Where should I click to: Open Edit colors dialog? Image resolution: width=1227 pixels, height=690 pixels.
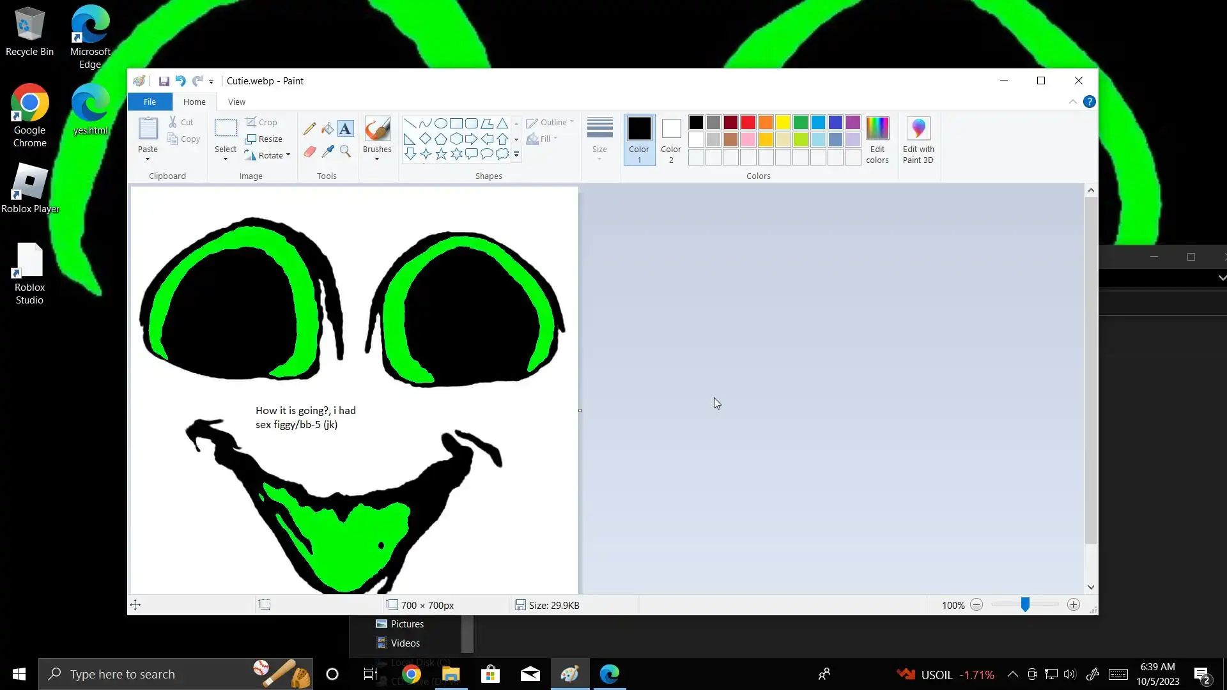877,141
